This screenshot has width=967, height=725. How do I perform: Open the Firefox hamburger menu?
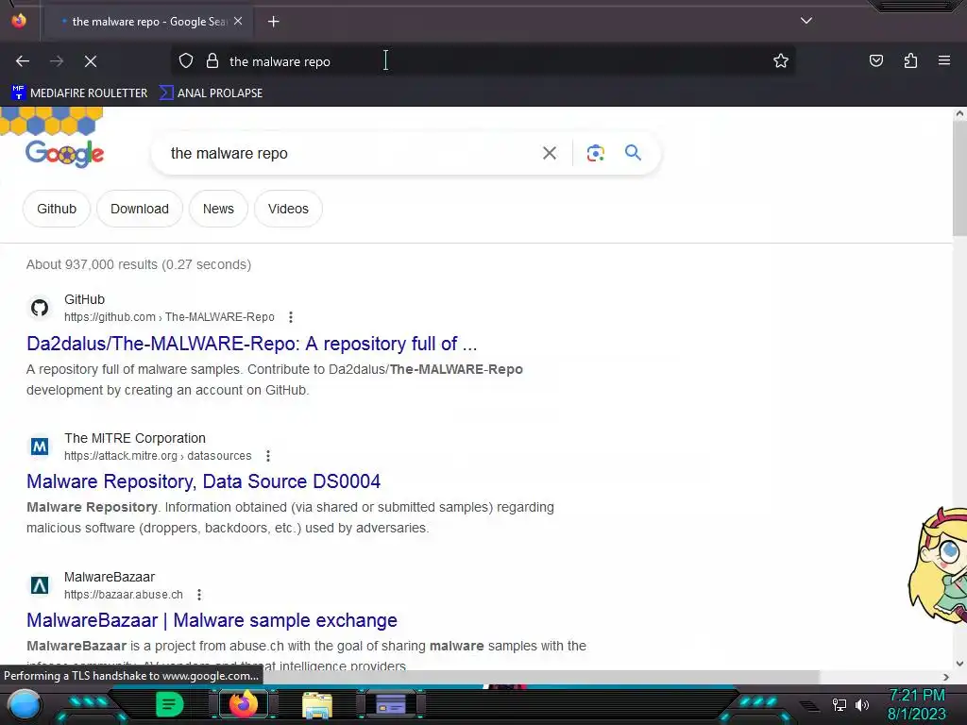(944, 60)
